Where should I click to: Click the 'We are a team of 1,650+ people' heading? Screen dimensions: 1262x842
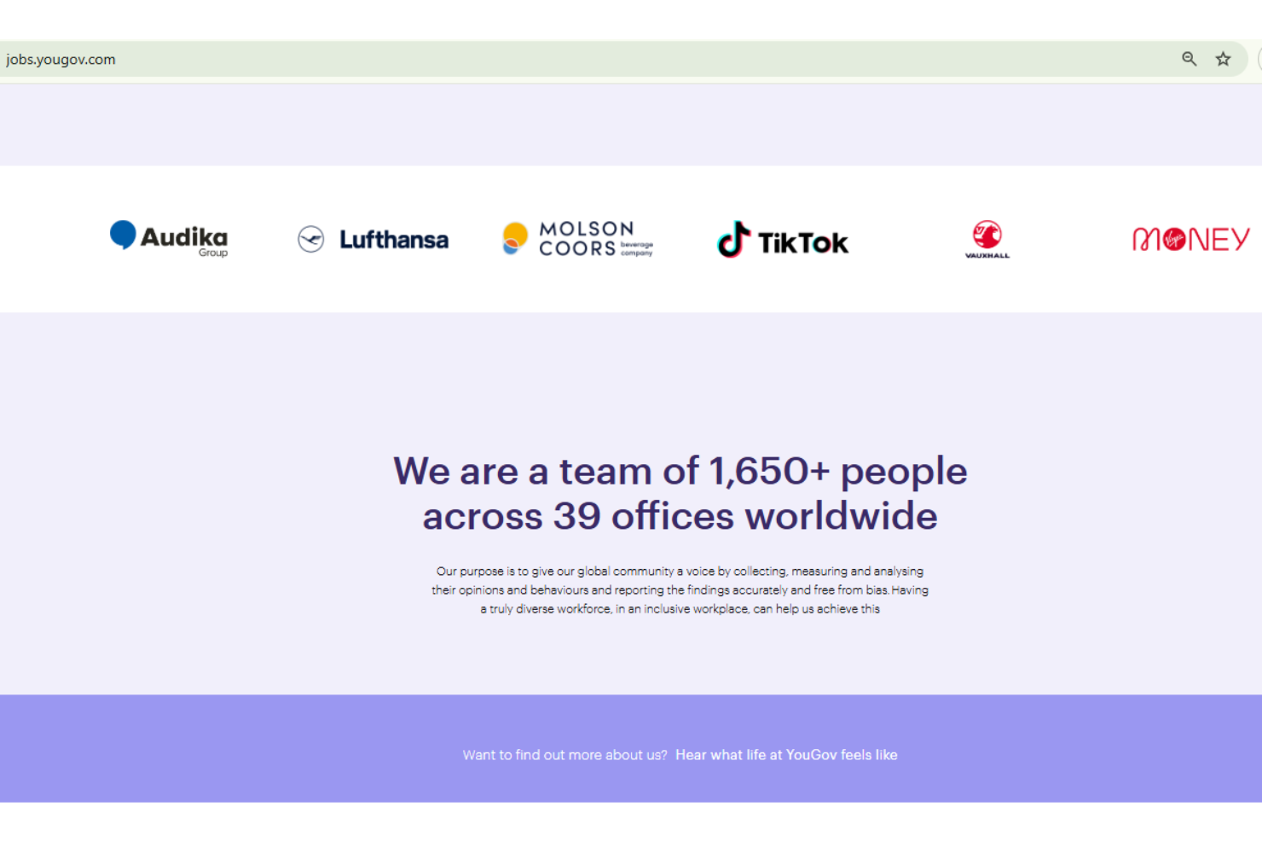pos(680,493)
